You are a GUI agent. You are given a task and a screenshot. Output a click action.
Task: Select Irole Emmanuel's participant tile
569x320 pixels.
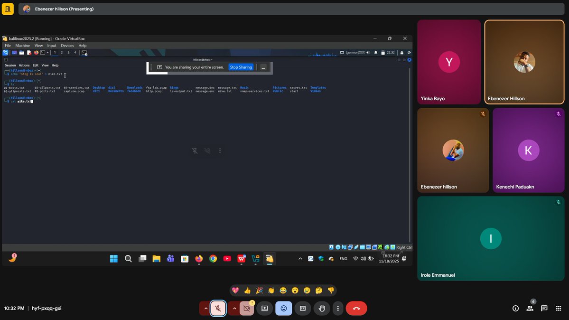(x=491, y=237)
